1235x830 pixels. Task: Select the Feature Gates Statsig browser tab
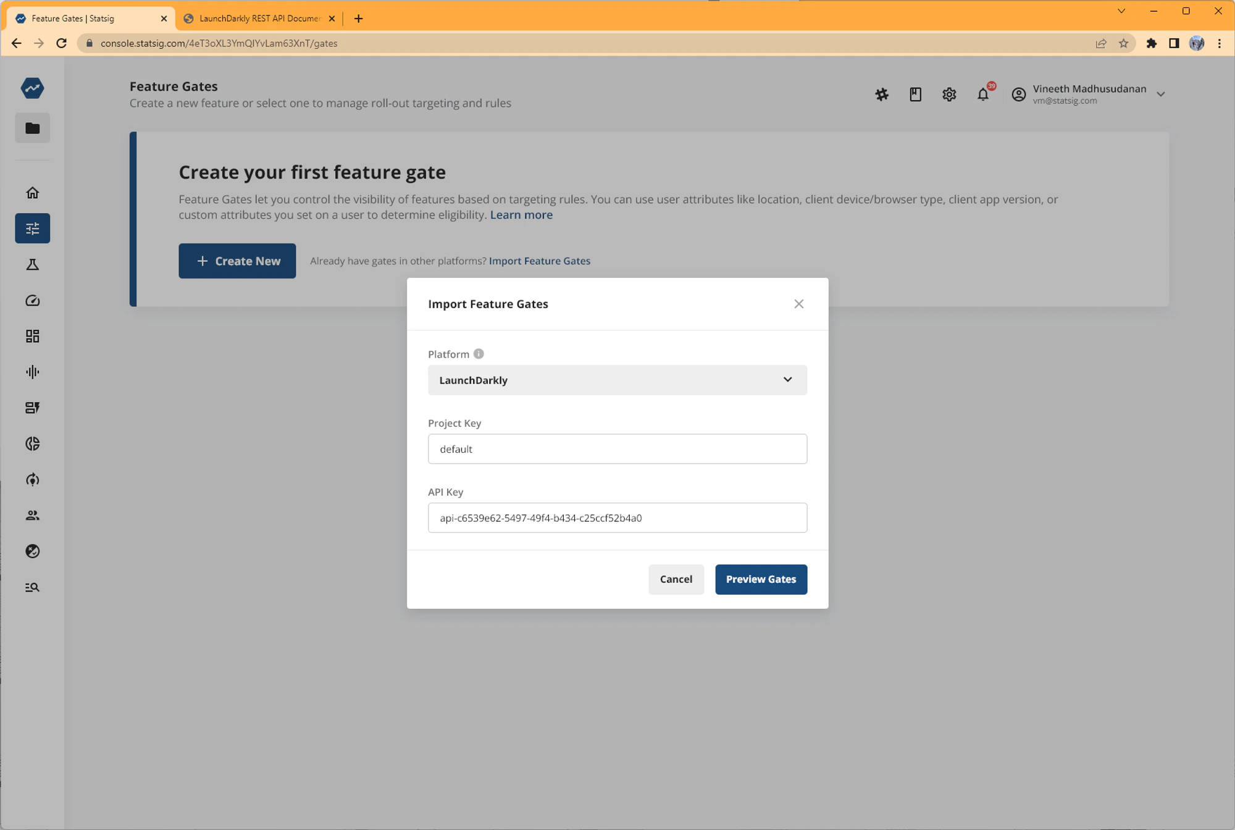coord(86,18)
